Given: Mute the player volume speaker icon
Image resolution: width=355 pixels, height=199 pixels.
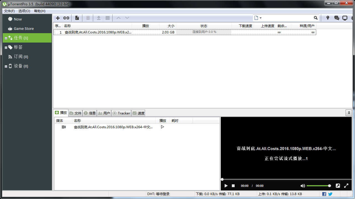Looking at the screenshot, I should click(303, 186).
